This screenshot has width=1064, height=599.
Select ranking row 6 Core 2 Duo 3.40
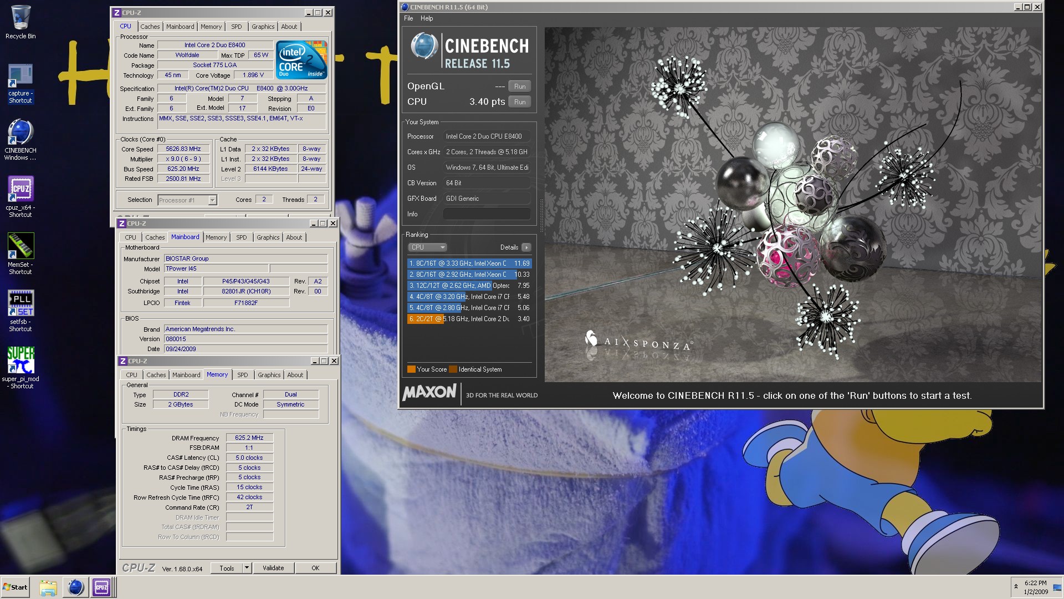coord(469,319)
